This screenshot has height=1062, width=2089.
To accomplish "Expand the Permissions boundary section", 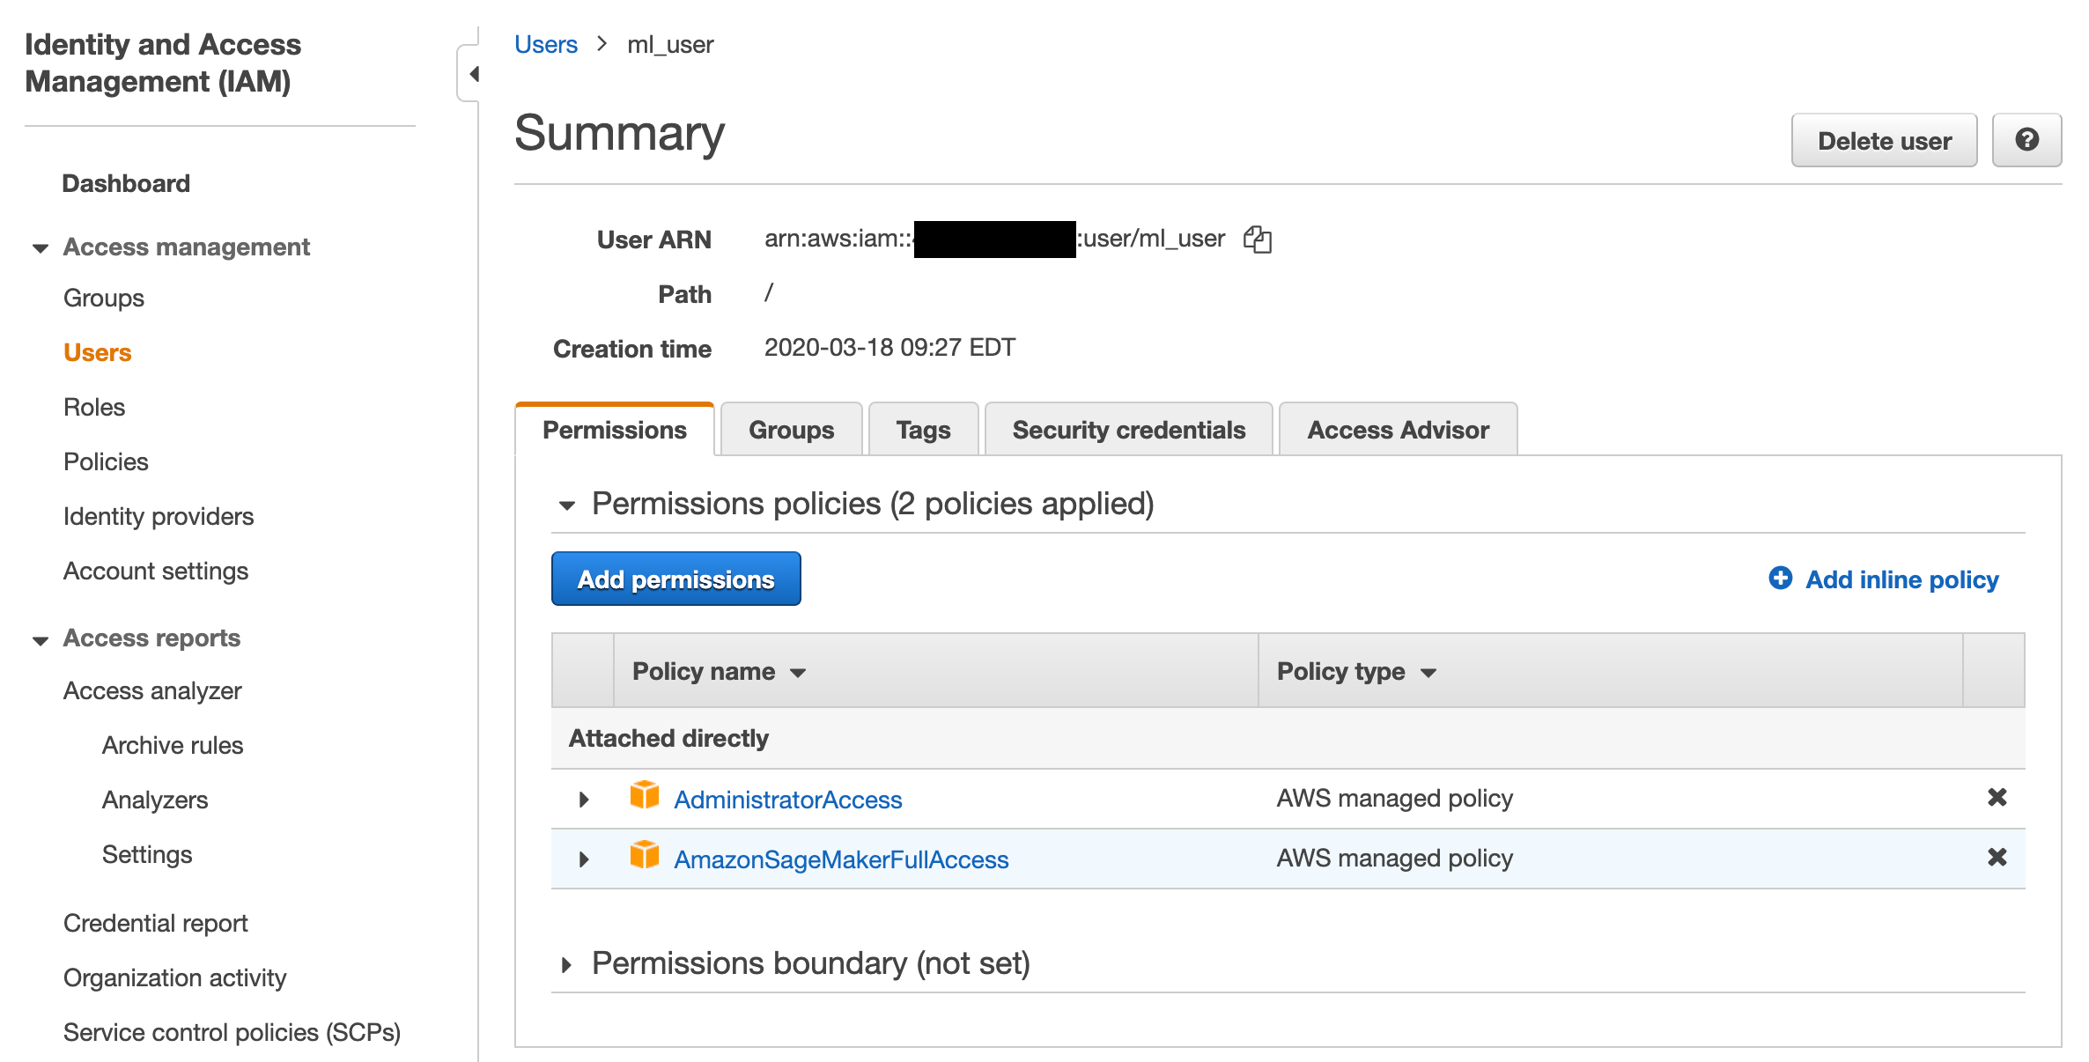I will point(566,965).
